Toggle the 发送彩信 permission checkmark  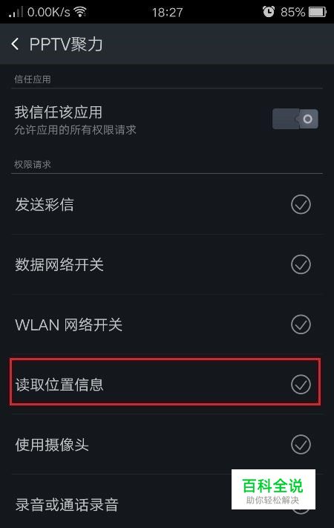point(301,204)
